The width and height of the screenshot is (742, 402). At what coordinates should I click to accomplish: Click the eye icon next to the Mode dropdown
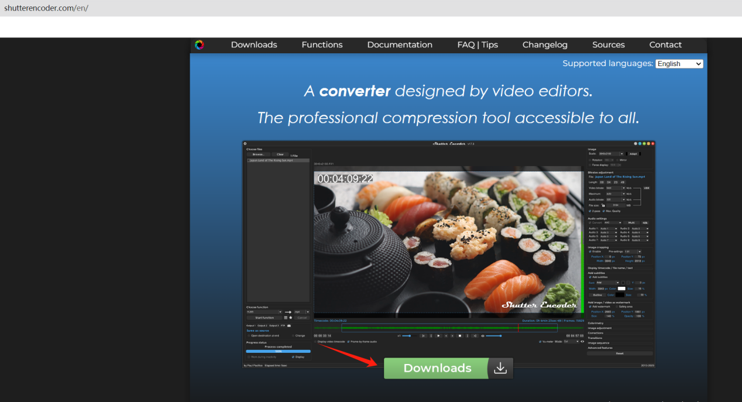[x=582, y=341]
